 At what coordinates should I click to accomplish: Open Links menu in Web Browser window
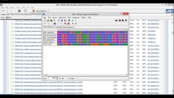(23, 8)
